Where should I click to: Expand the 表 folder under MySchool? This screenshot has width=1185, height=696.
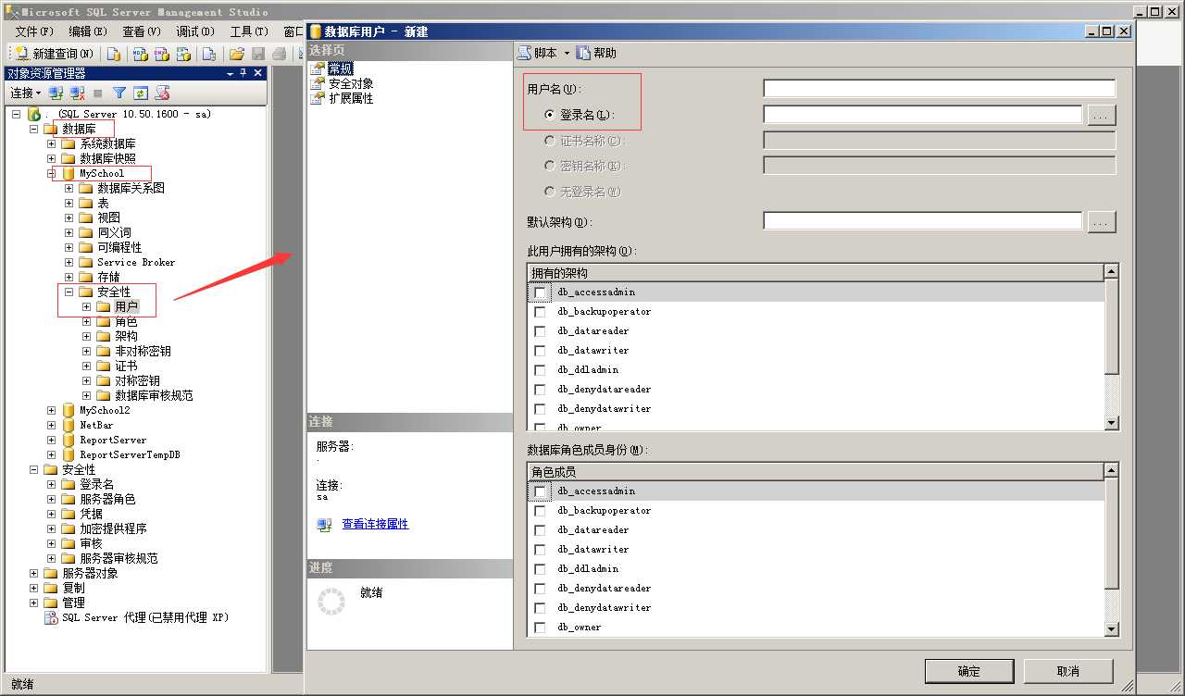coord(69,203)
